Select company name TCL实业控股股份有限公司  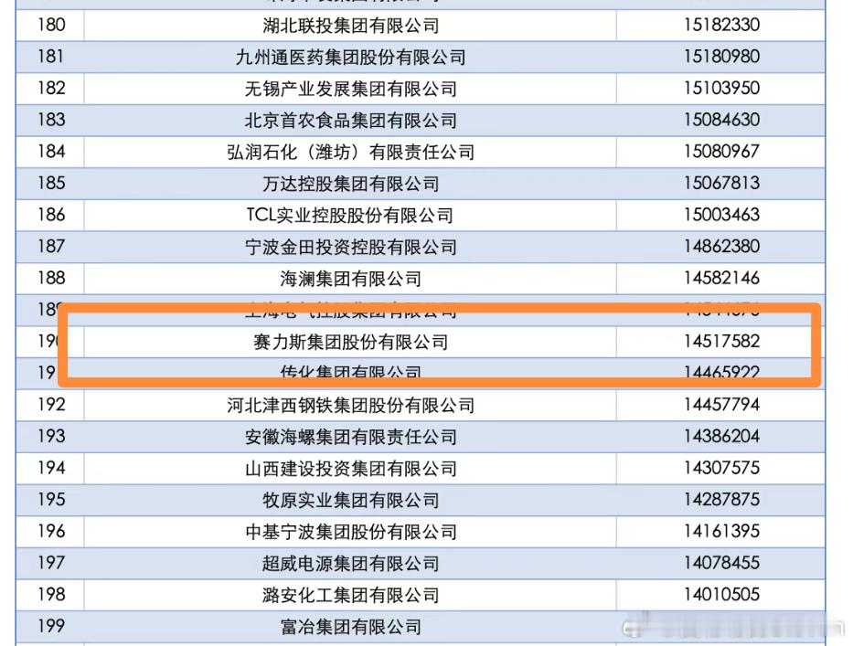tap(350, 216)
